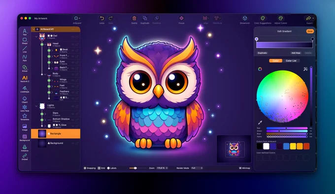Toggle the Grid option
Viewport: 335px width, 194px height.
101,168
